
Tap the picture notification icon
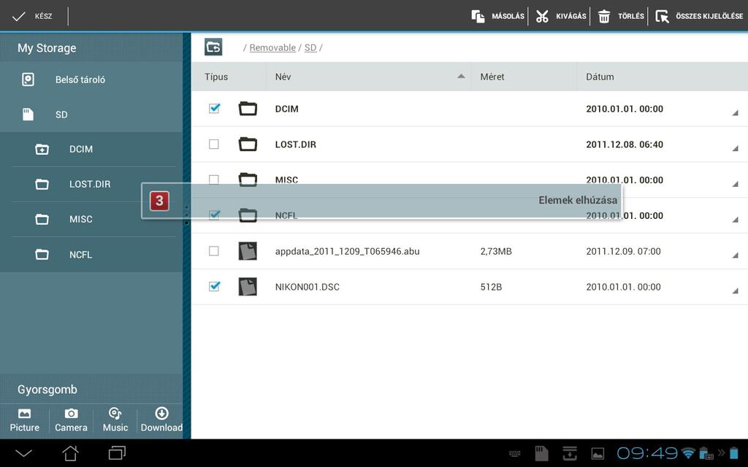click(598, 454)
